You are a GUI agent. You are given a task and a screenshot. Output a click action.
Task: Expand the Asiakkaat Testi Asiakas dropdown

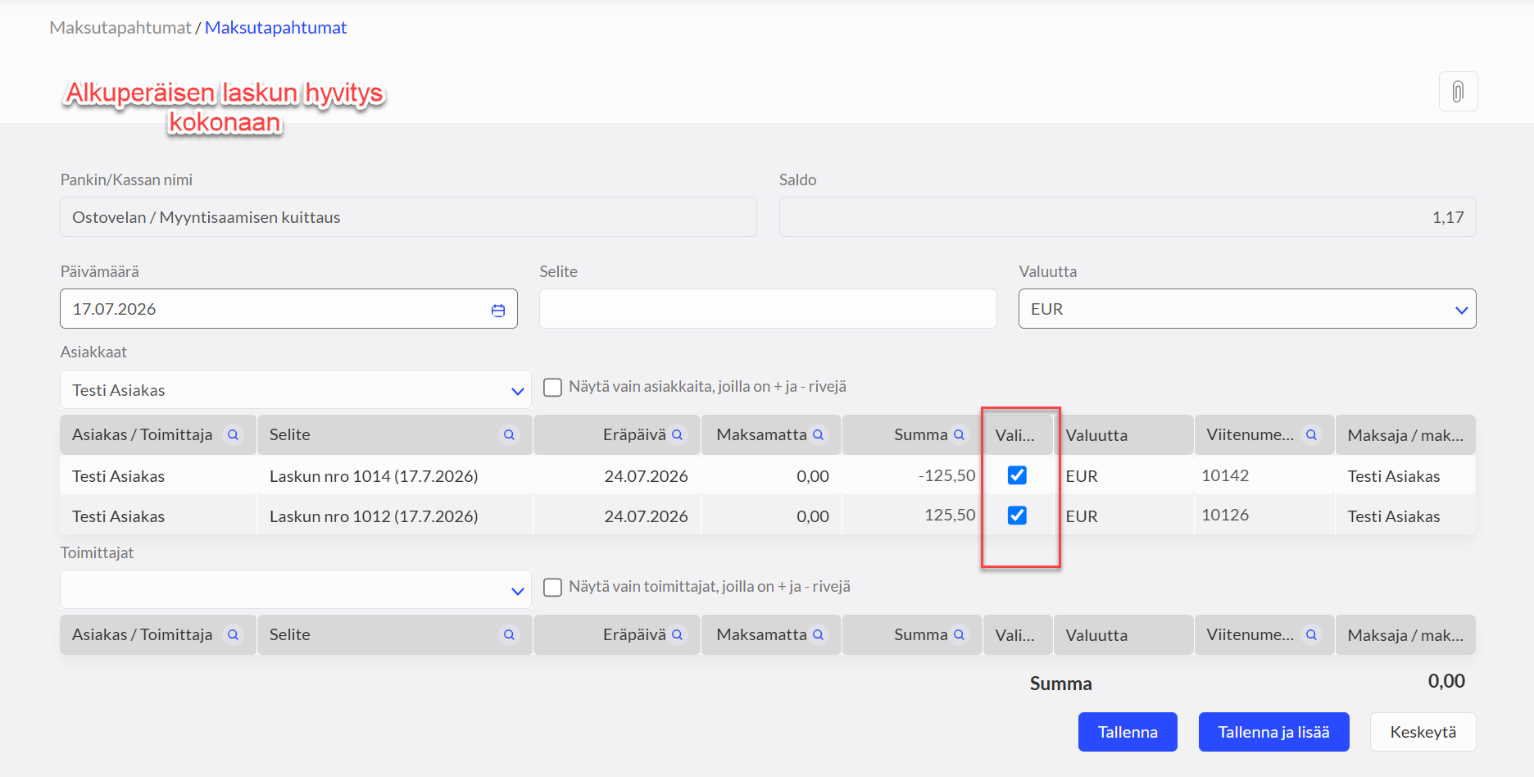(x=295, y=390)
